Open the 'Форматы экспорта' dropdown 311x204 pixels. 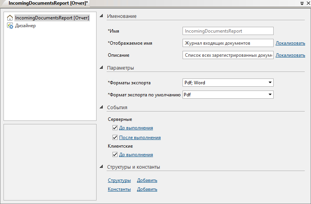click(269, 82)
